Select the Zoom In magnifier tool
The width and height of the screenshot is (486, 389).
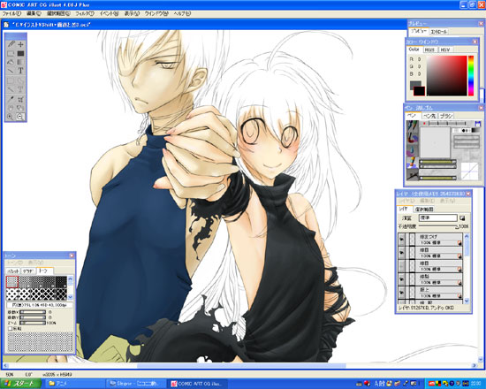pos(11,117)
